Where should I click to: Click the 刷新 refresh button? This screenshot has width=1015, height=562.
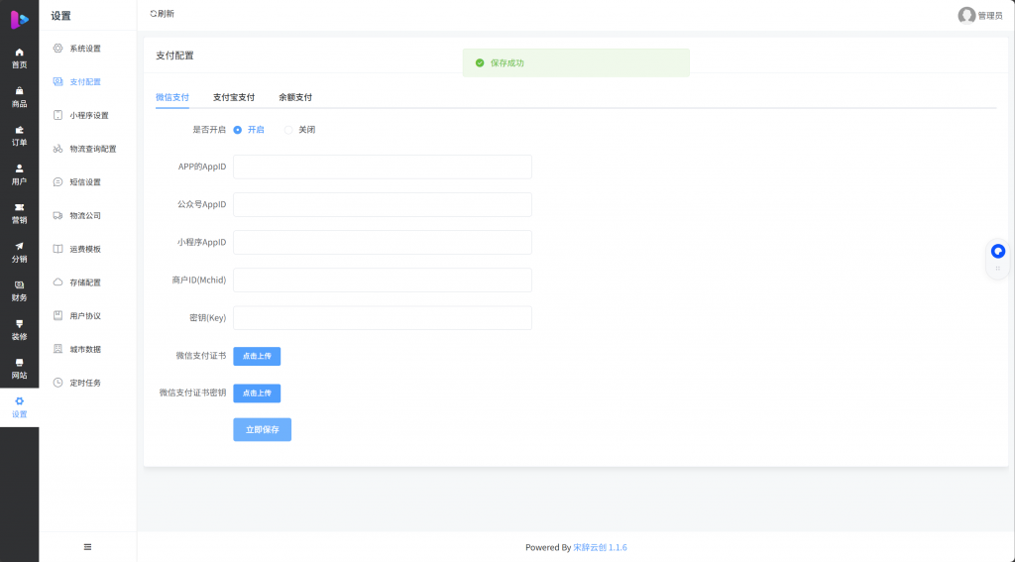162,14
